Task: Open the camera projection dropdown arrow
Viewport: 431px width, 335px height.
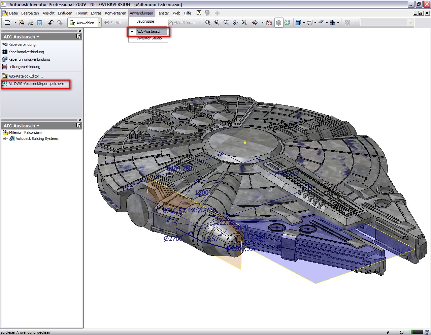Action: 315,23
